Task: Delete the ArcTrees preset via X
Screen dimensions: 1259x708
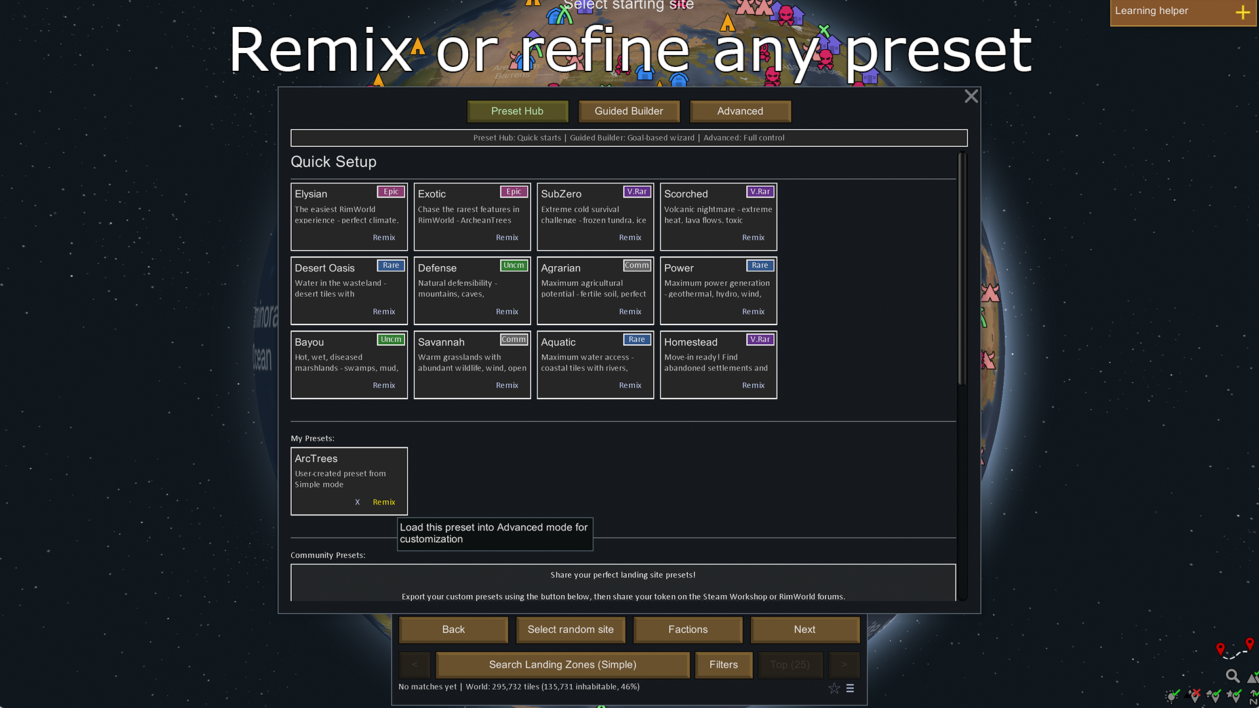Action: (x=357, y=502)
